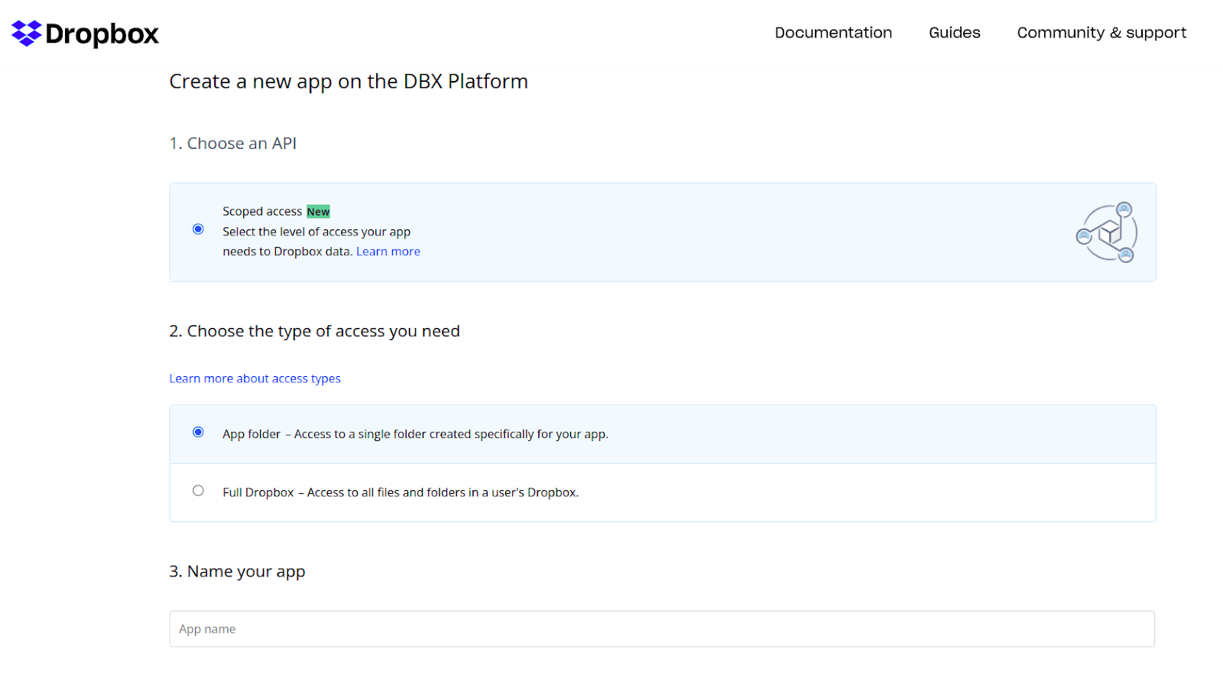Screen dimensions: 1223x688
Task: Click Learn more about access types
Action: (x=255, y=378)
